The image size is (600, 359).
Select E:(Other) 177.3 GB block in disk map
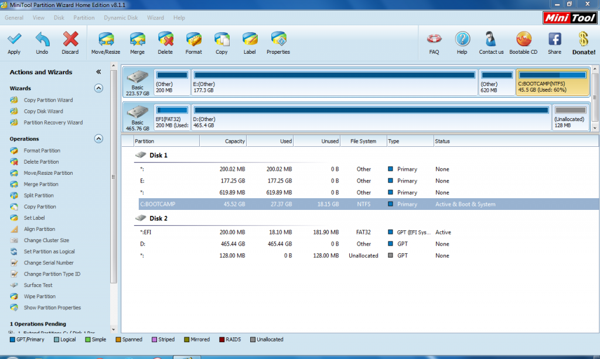pos(335,82)
